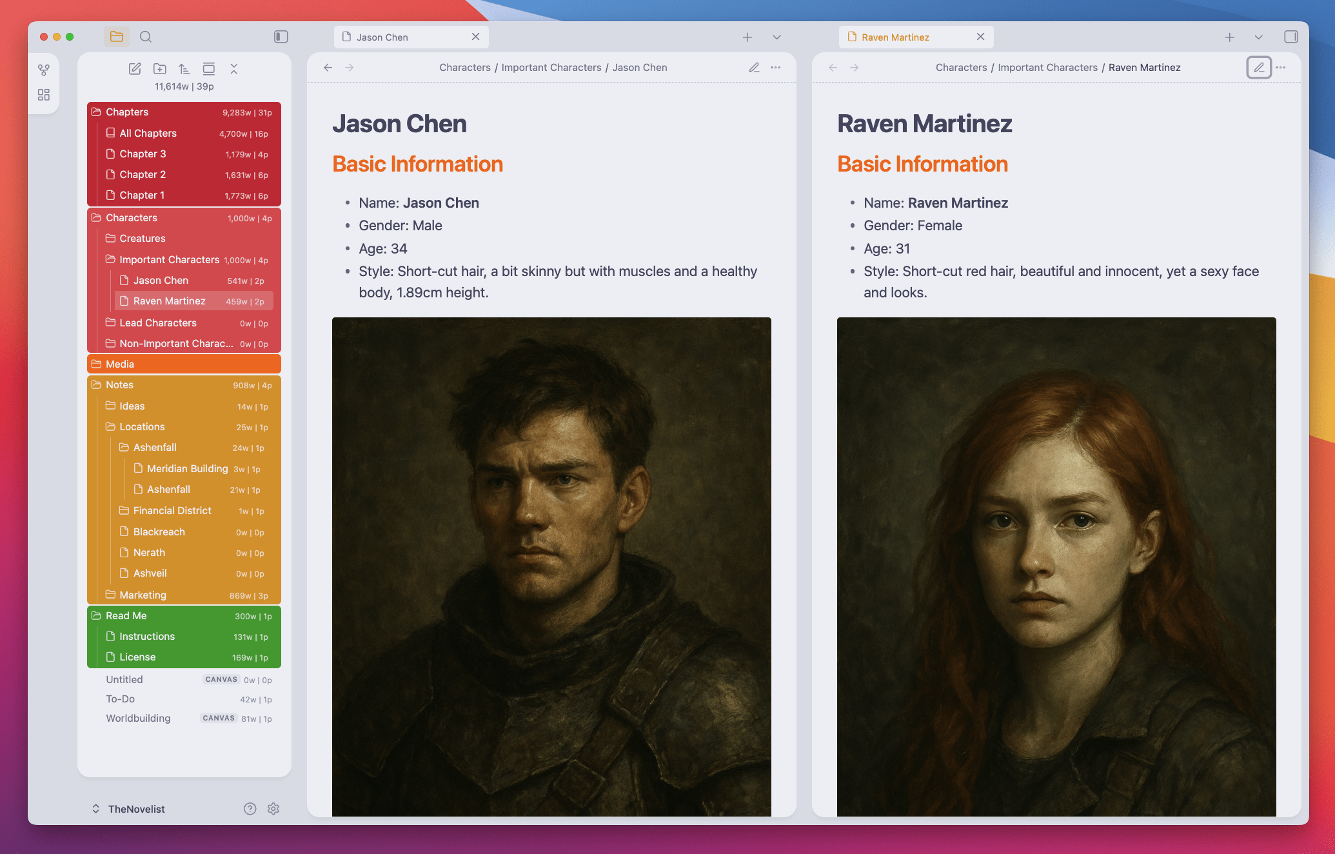The image size is (1335, 854).
Task: Collapse the Ashenfall location folder
Action: [155, 447]
